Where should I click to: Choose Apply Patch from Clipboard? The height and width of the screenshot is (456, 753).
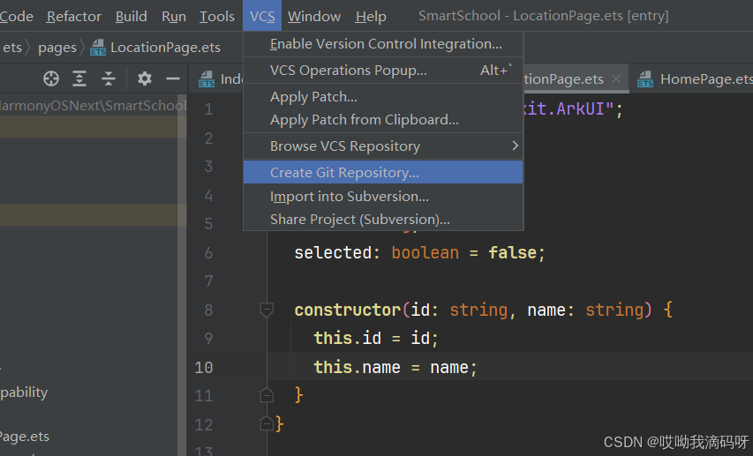383,120
